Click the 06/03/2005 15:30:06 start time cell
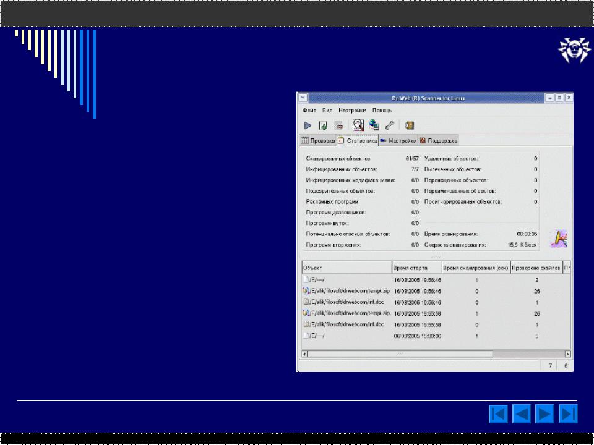Screen dimensions: 594x445 417,336
